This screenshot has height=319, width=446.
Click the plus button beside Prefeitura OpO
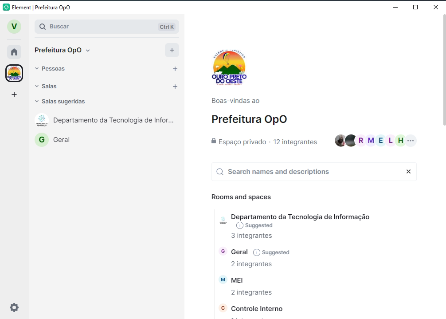tap(172, 50)
